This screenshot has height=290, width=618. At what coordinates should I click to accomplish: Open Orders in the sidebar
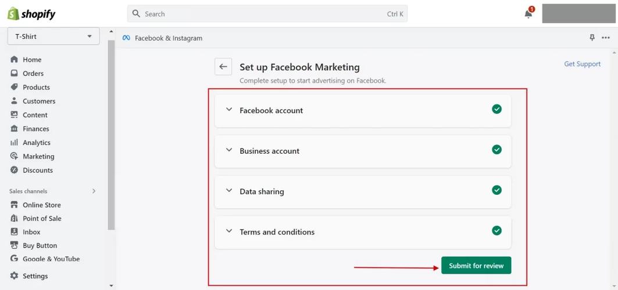[x=33, y=73]
